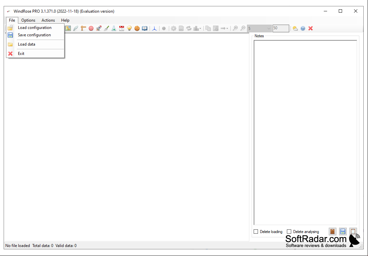This screenshot has height=256, width=368.
Task: Open the Actions menu
Action: 48,20
